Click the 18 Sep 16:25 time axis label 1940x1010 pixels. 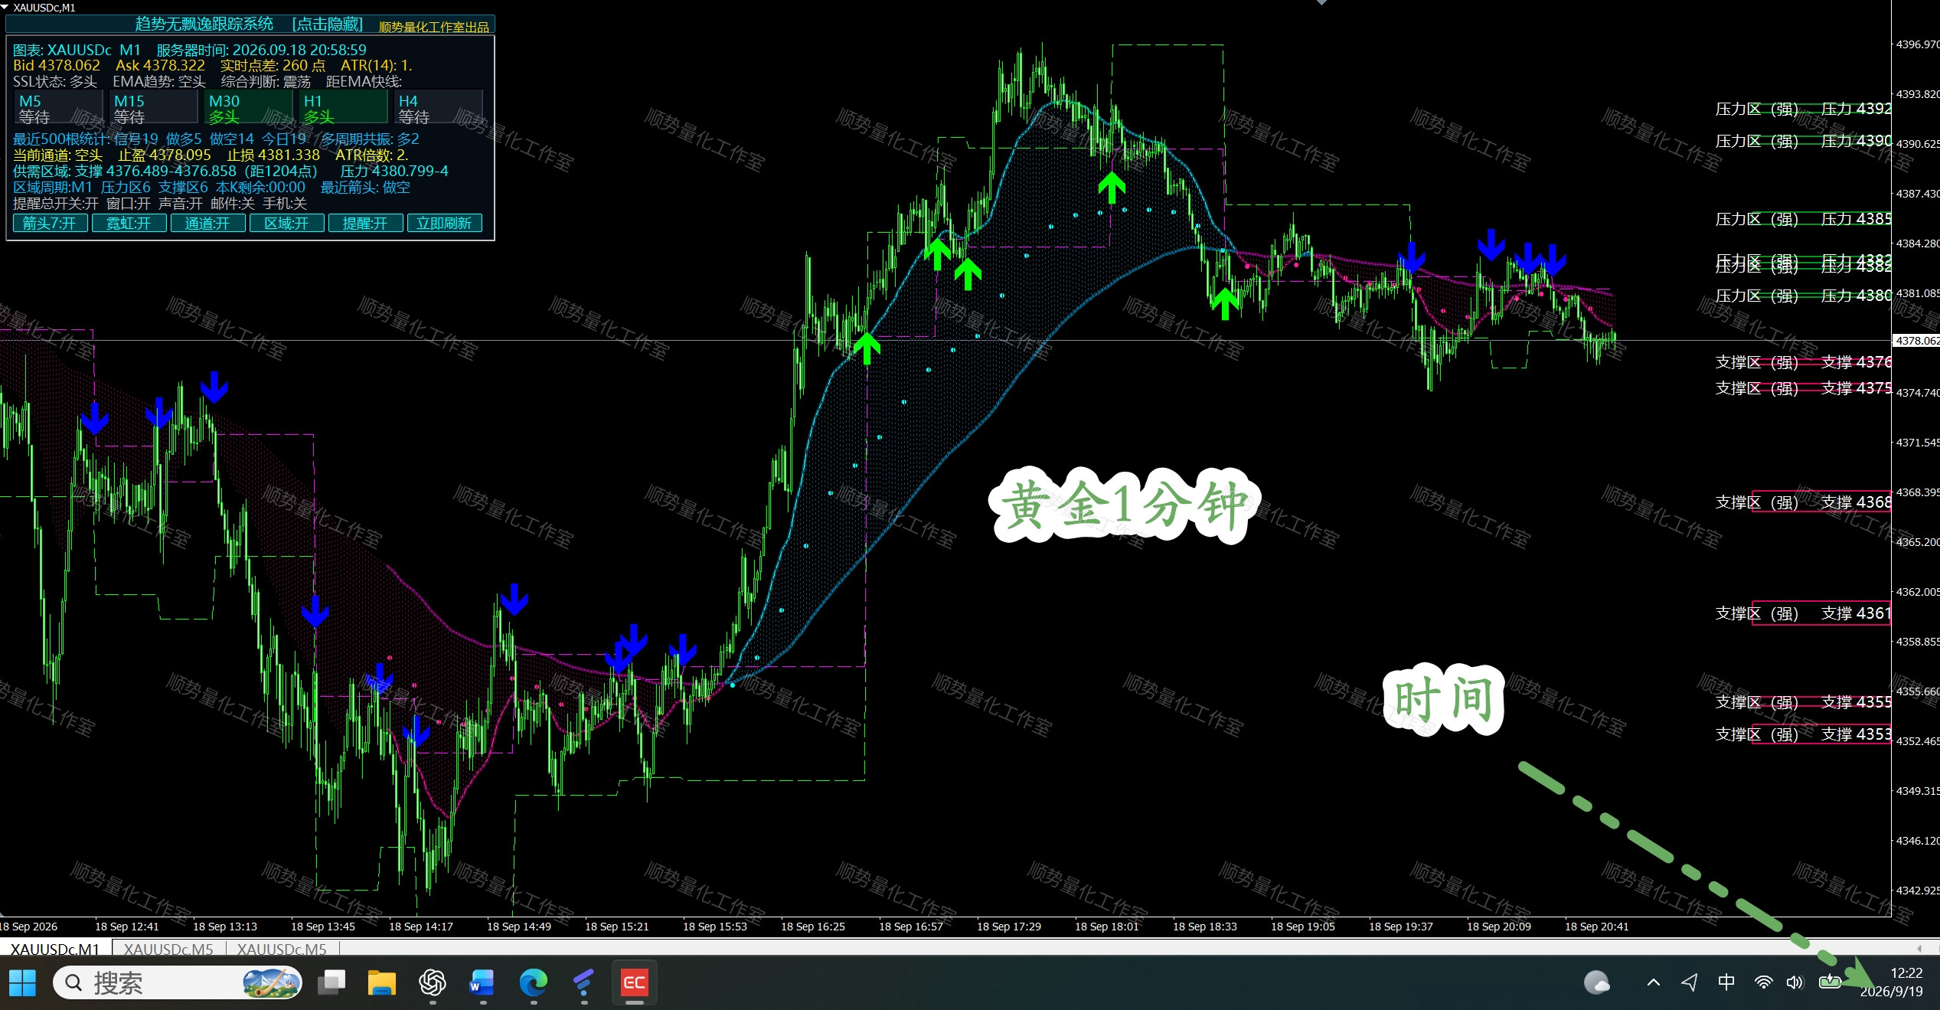click(813, 927)
